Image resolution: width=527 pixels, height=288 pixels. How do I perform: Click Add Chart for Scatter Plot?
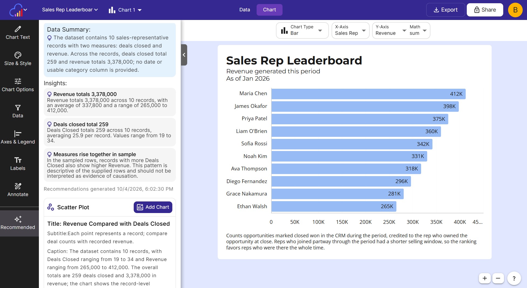(x=153, y=207)
